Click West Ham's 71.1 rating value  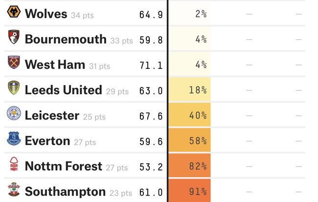[x=151, y=65]
